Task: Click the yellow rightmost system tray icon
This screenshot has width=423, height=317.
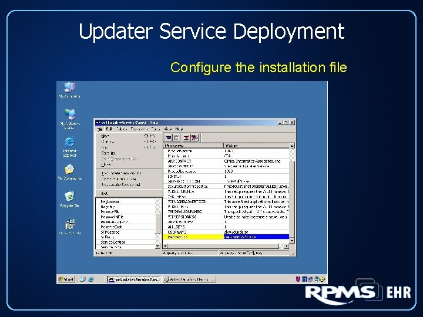Action: pos(323,279)
